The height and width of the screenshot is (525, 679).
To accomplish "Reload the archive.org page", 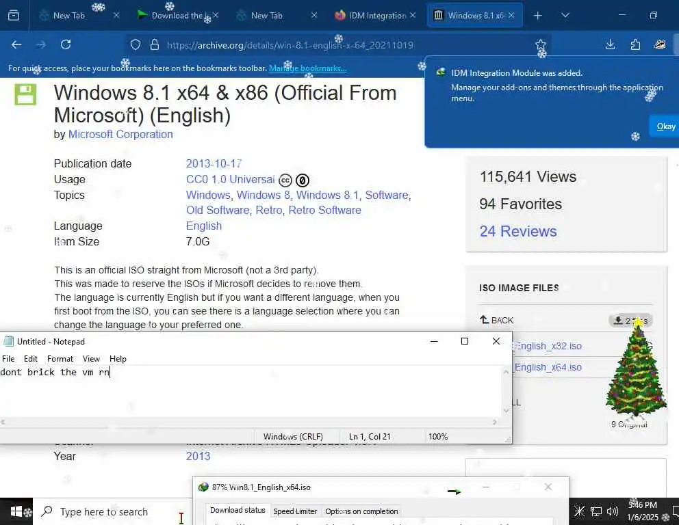I will tap(66, 44).
